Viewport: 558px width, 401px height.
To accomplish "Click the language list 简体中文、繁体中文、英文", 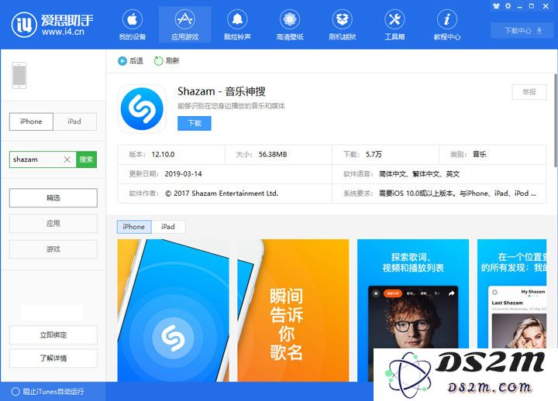I will [x=419, y=174].
